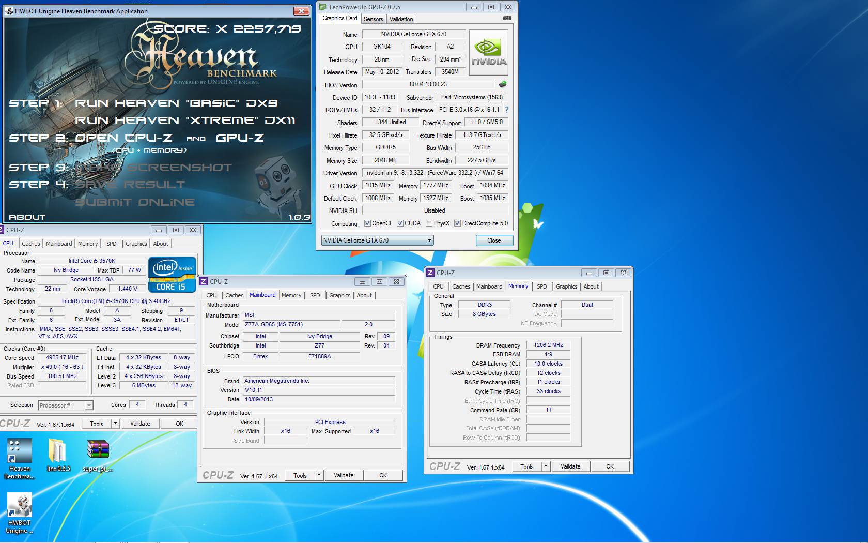The image size is (868, 543).
Task: Click the GPU-Z screenshot camera icon
Action: pyautogui.click(x=507, y=18)
